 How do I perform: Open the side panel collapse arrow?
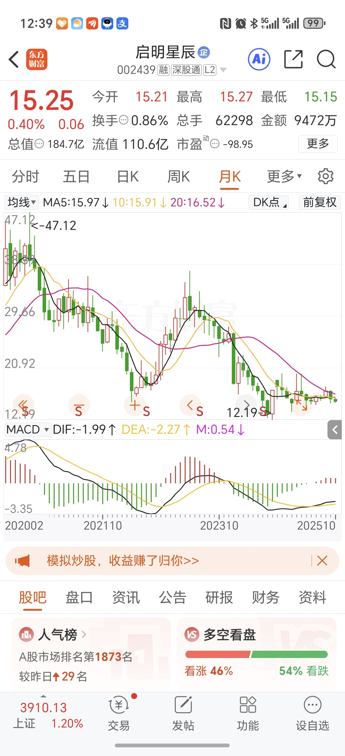pos(334,430)
